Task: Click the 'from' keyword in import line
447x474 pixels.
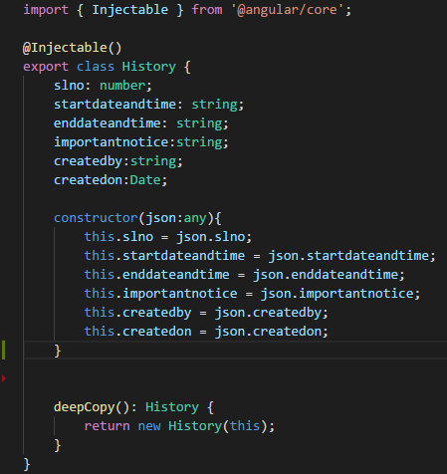Action: pyautogui.click(x=207, y=10)
